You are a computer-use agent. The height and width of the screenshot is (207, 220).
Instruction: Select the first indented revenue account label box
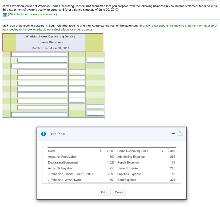(42, 60)
